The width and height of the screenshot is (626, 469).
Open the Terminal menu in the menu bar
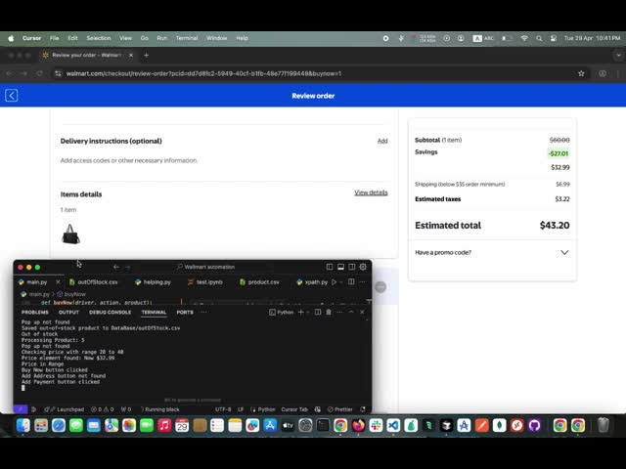point(187,38)
